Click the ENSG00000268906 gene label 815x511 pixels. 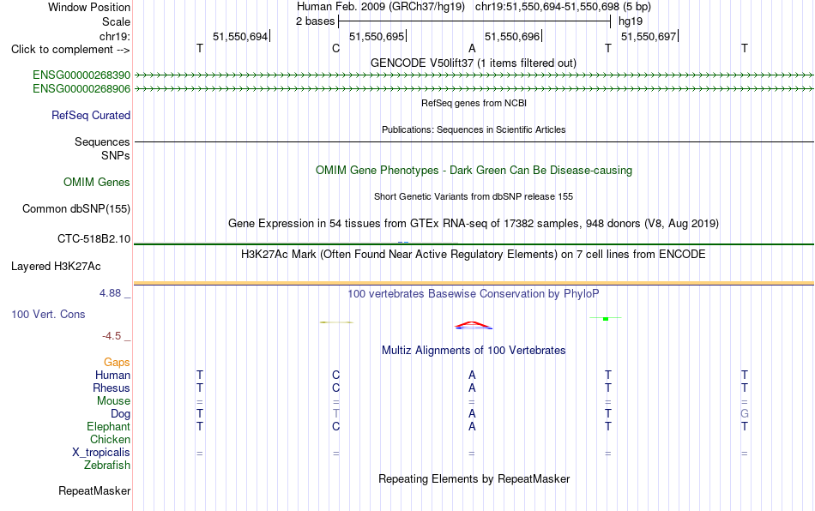[x=81, y=89]
